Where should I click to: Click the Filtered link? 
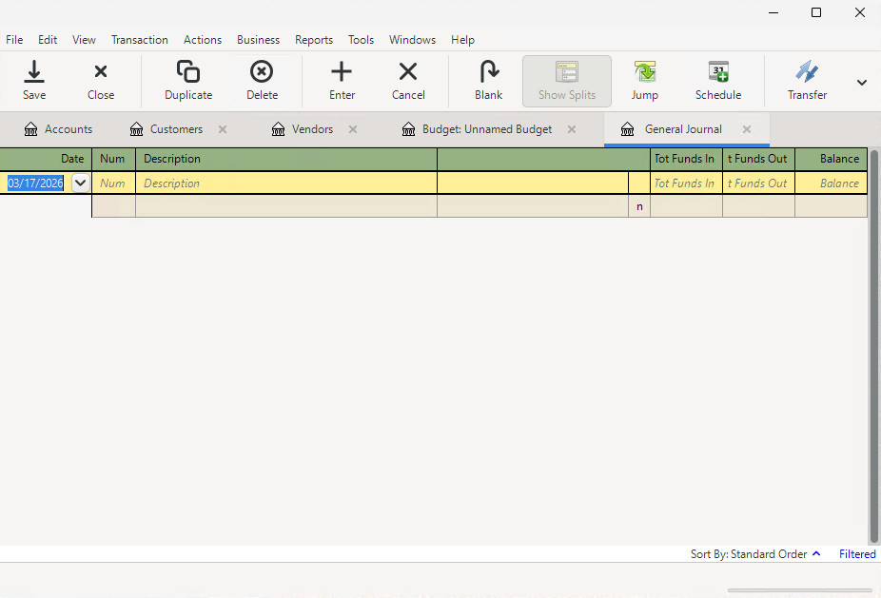click(857, 554)
